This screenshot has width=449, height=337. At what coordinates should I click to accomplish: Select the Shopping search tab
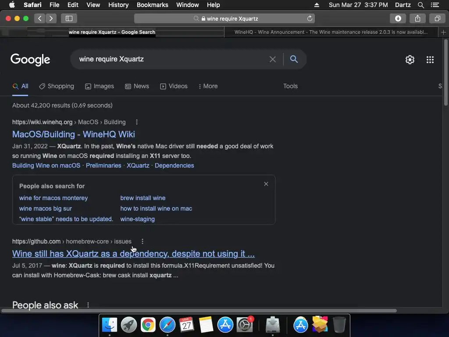(x=57, y=86)
